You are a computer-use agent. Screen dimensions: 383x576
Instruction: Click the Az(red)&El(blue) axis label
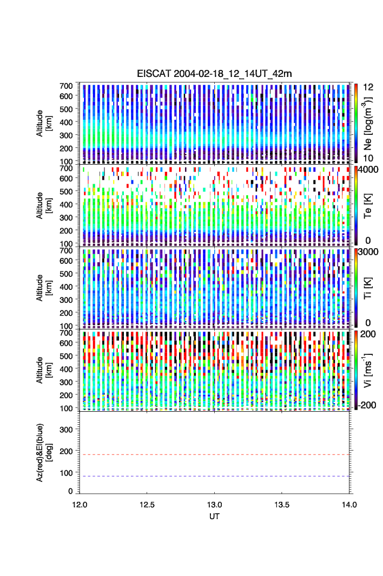[x=44, y=452]
